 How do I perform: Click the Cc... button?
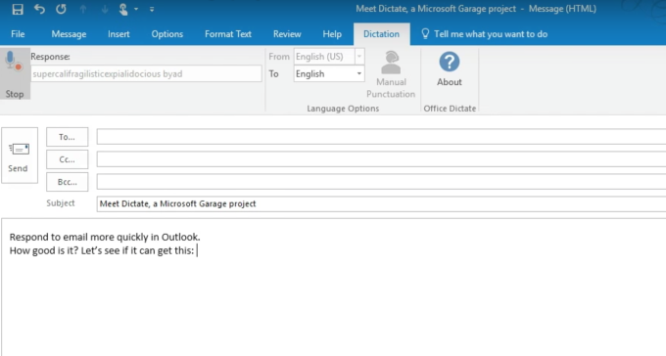pos(68,159)
